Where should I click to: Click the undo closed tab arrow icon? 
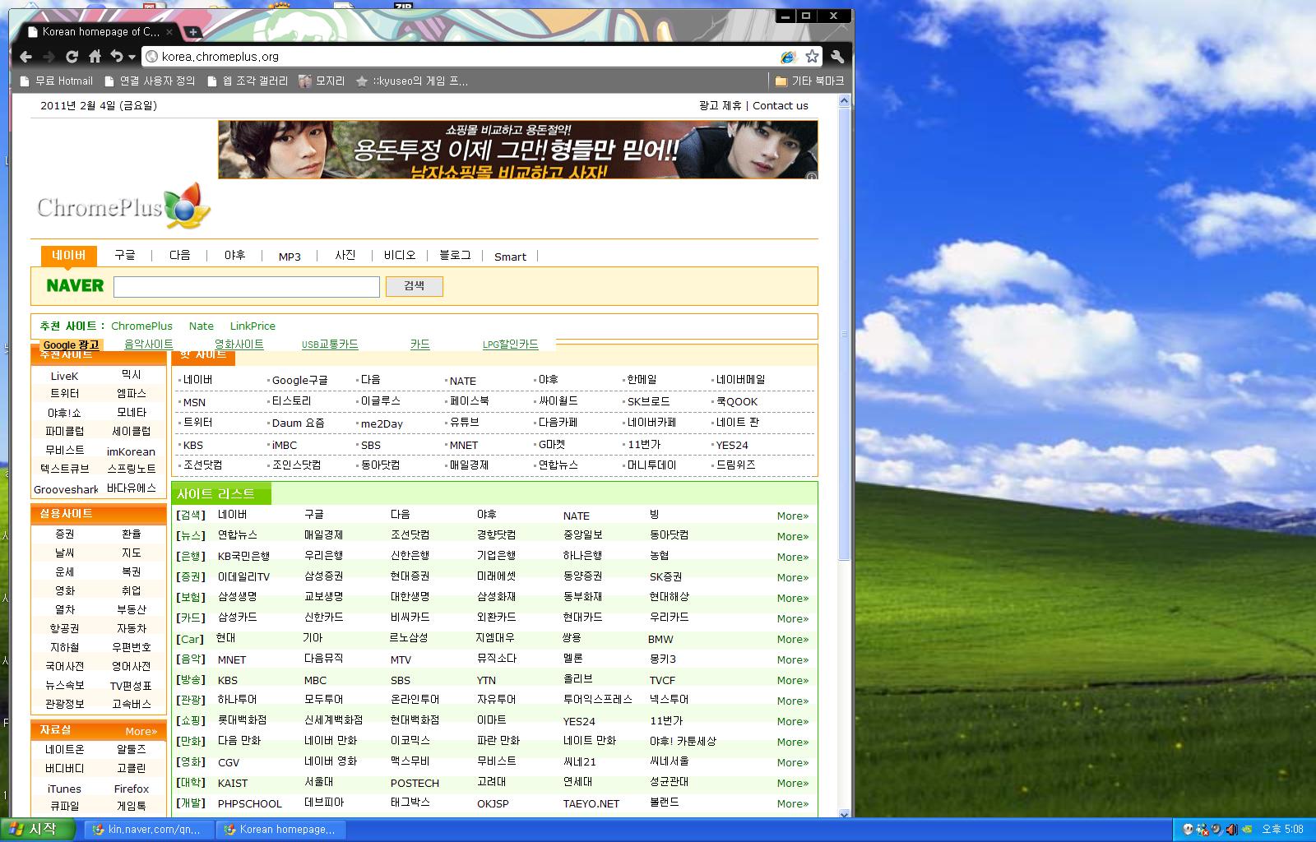pos(116,57)
